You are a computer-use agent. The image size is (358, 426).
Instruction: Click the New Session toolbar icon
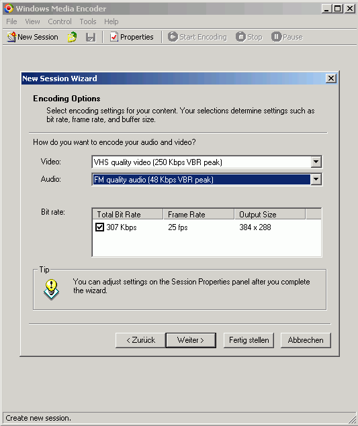[x=11, y=37]
